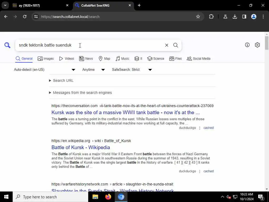269x202 pixels.
Task: Select the CollabNet SearXNG tab
Action: click(x=104, y=5)
